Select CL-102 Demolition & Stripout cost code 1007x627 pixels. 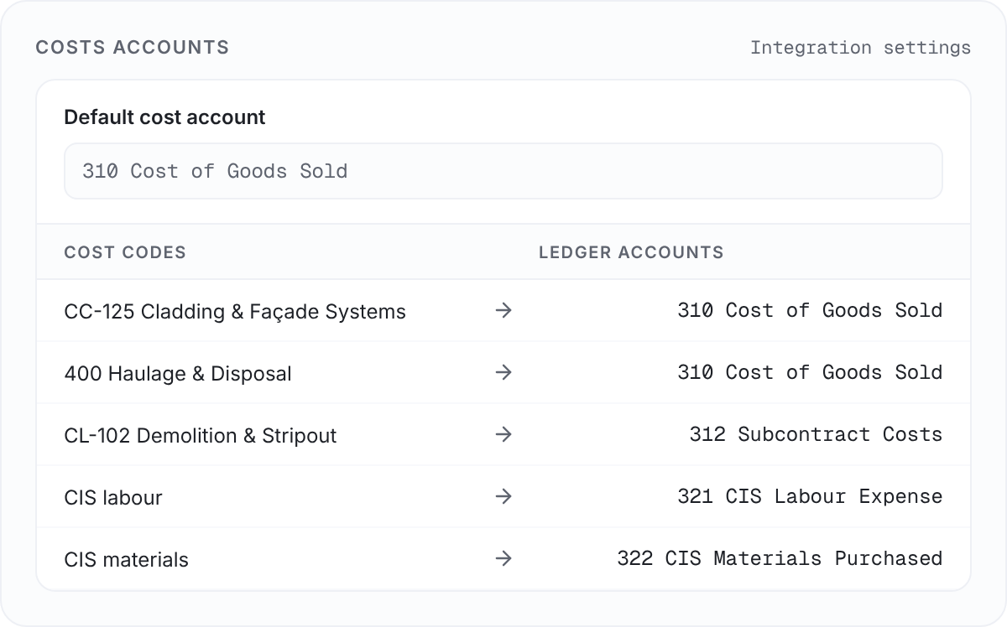(x=201, y=436)
